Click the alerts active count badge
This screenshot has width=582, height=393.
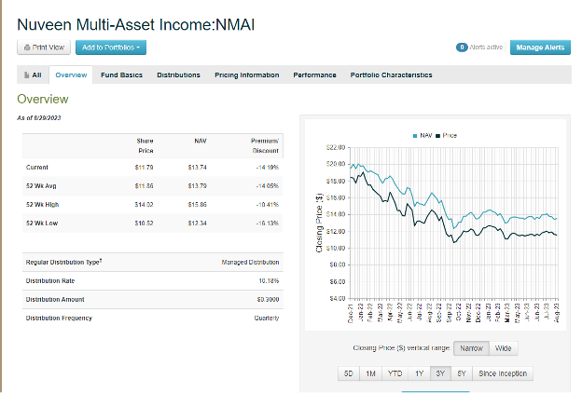(x=461, y=47)
